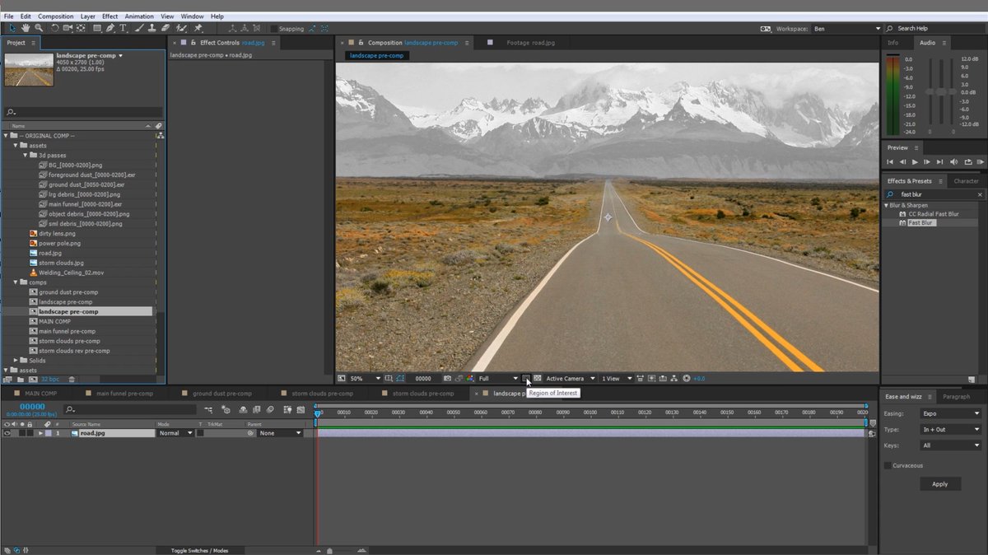Enable the Curvaceous checkbox
This screenshot has width=988, height=555.
tap(888, 465)
